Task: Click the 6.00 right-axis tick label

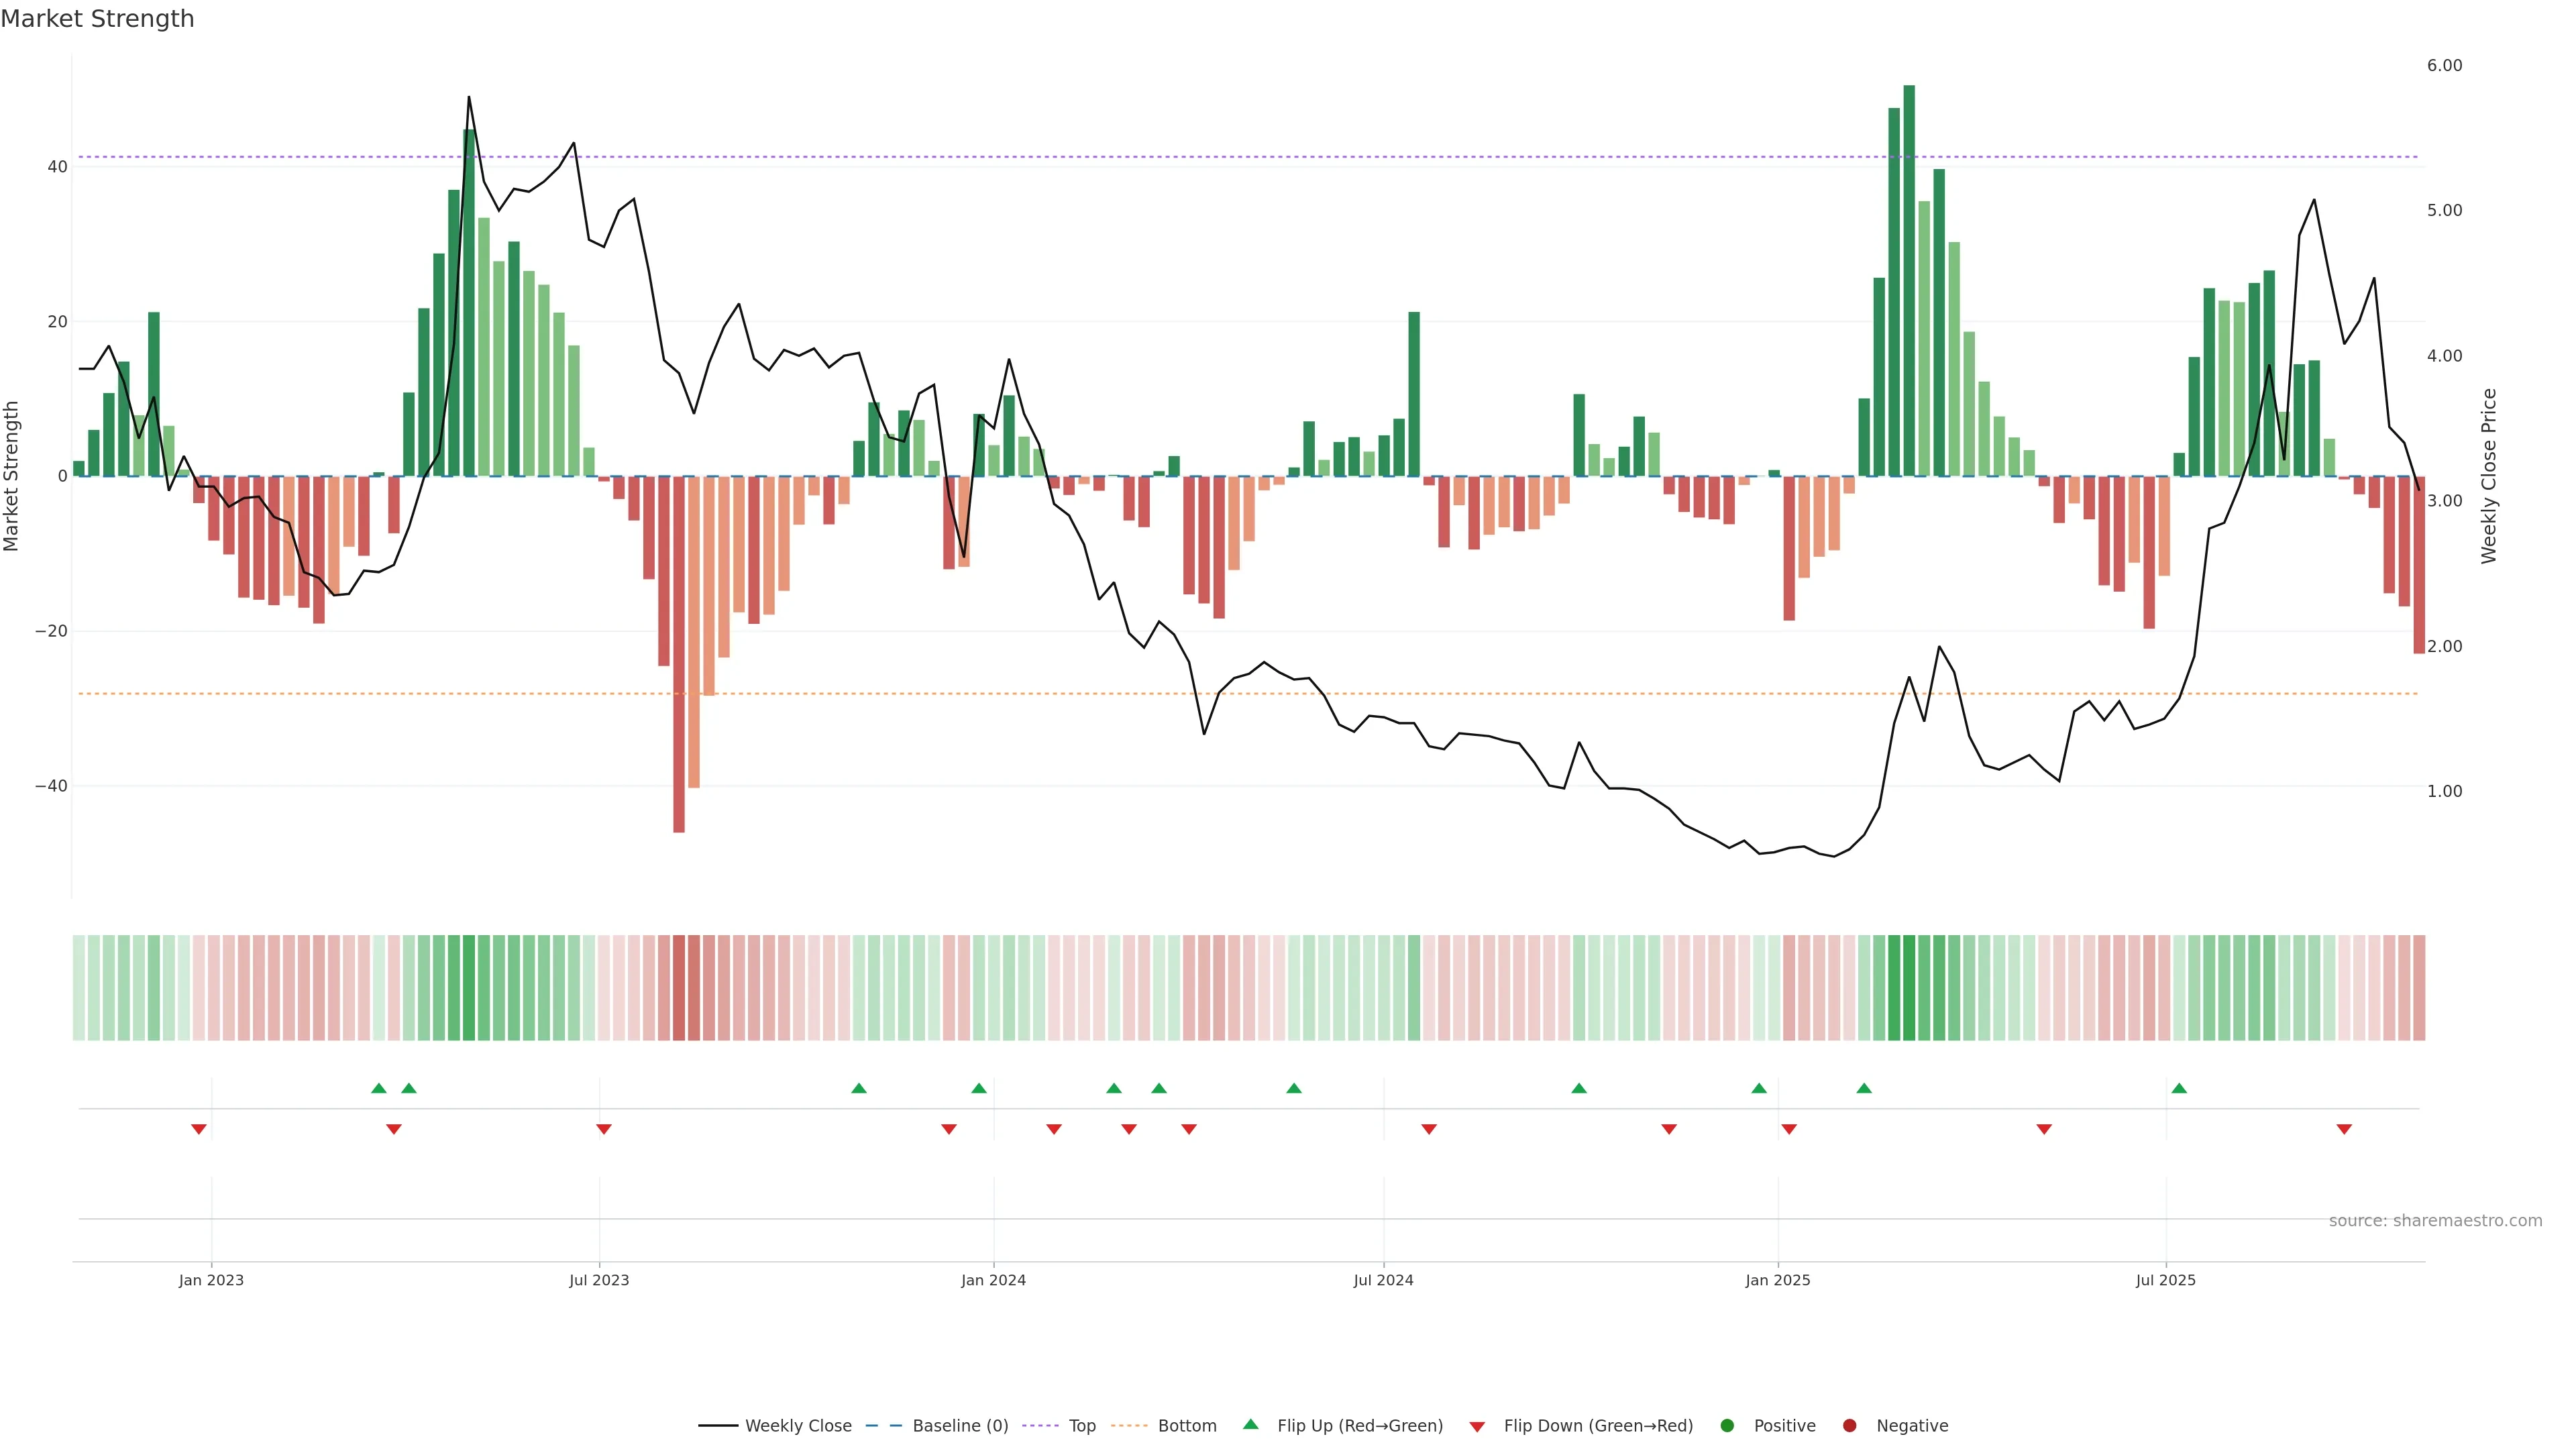Action: (2444, 65)
